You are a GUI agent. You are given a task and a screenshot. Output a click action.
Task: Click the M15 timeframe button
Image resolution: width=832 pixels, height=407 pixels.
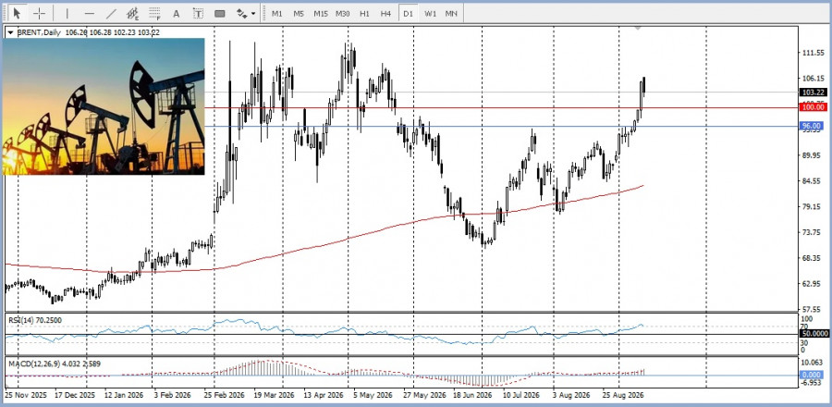click(321, 13)
